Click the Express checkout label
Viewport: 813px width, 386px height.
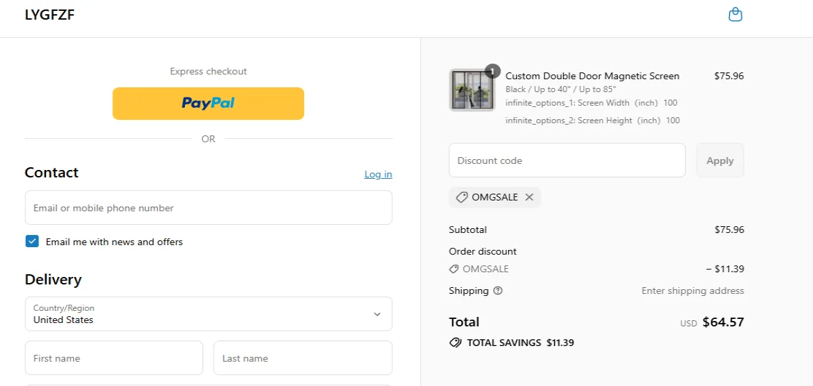click(x=208, y=71)
